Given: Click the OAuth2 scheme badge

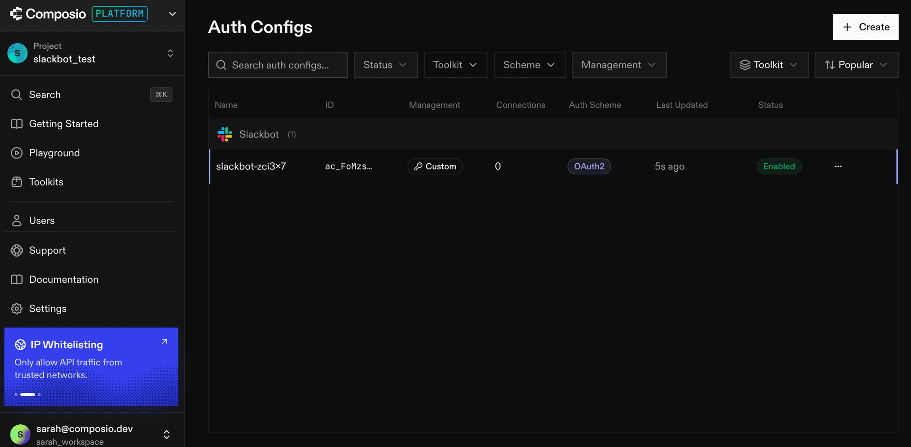Looking at the screenshot, I should coord(589,167).
